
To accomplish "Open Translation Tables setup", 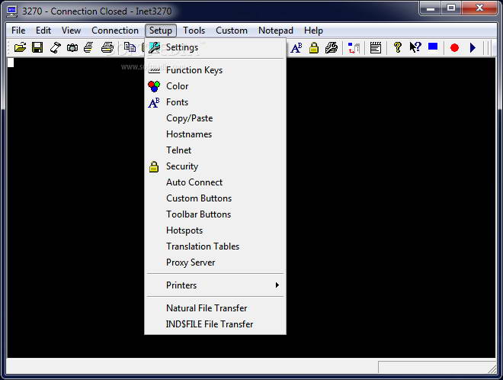I will coord(215,246).
